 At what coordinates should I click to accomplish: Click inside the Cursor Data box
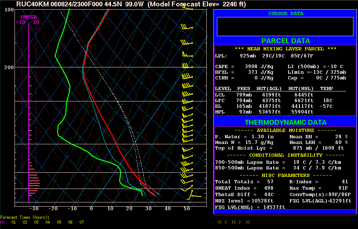tap(285, 27)
